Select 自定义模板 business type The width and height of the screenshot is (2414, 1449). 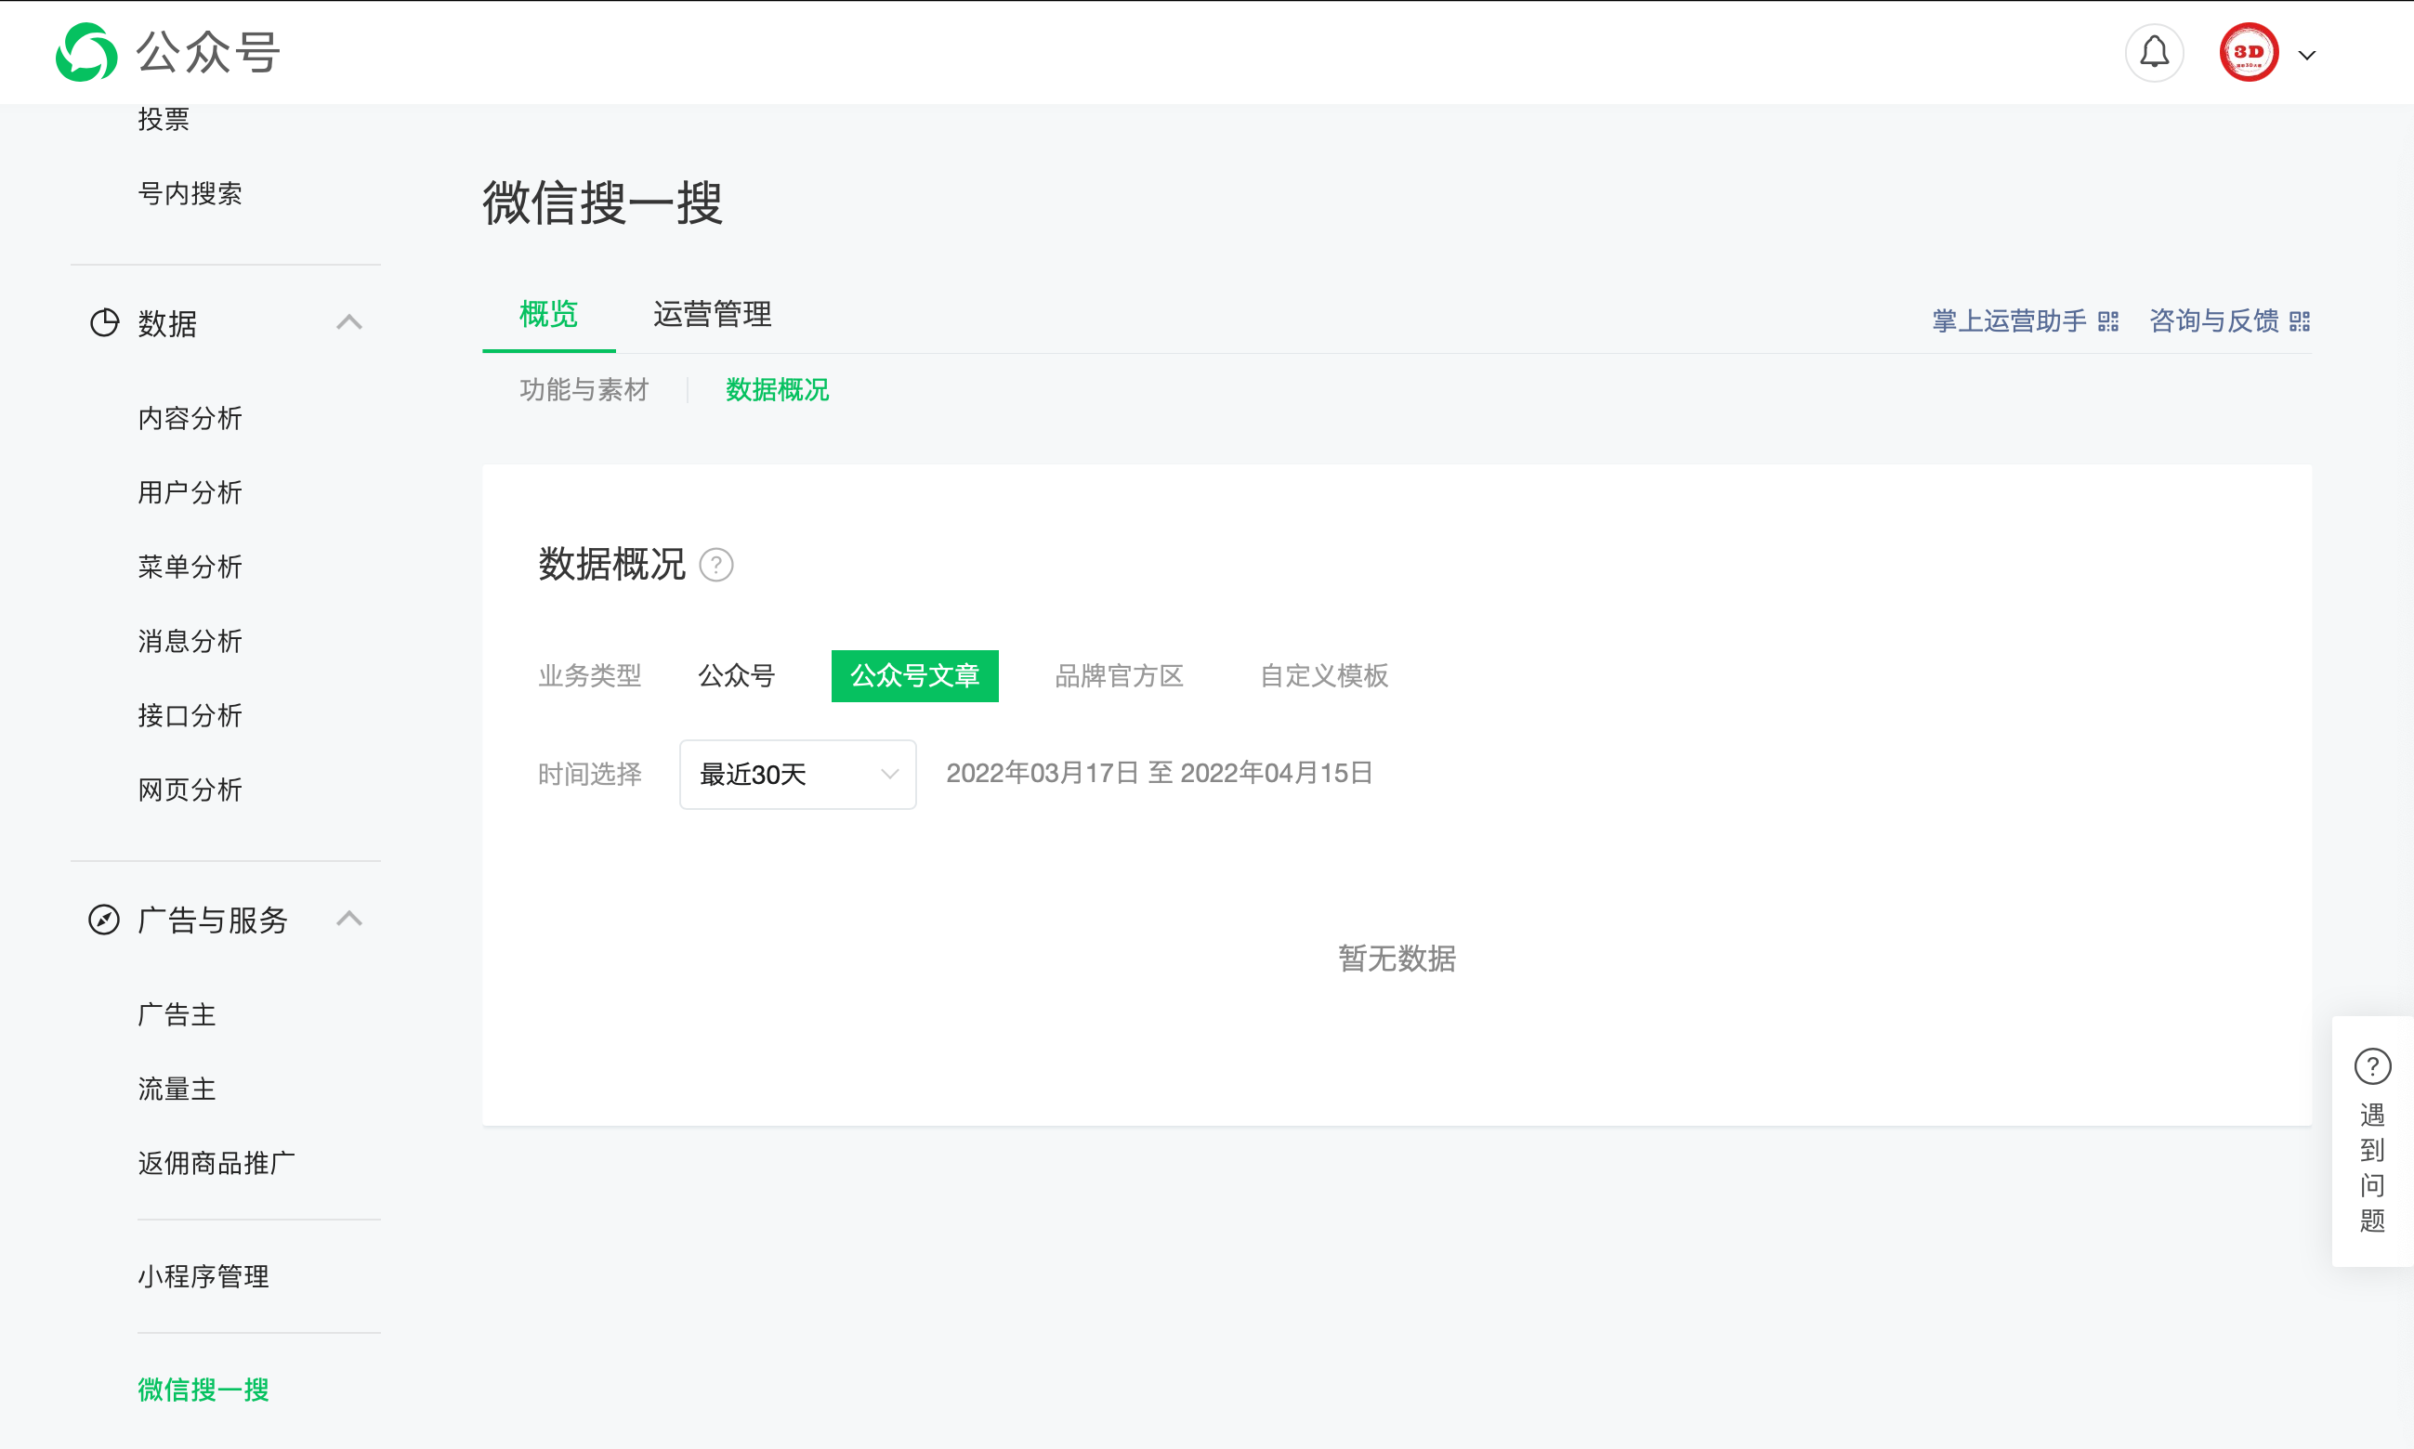pos(1324,675)
